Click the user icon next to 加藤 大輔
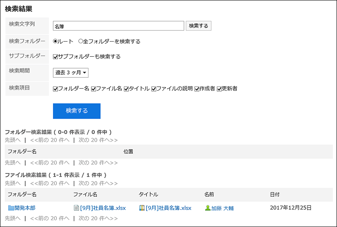The image size is (337, 227). coord(208,208)
